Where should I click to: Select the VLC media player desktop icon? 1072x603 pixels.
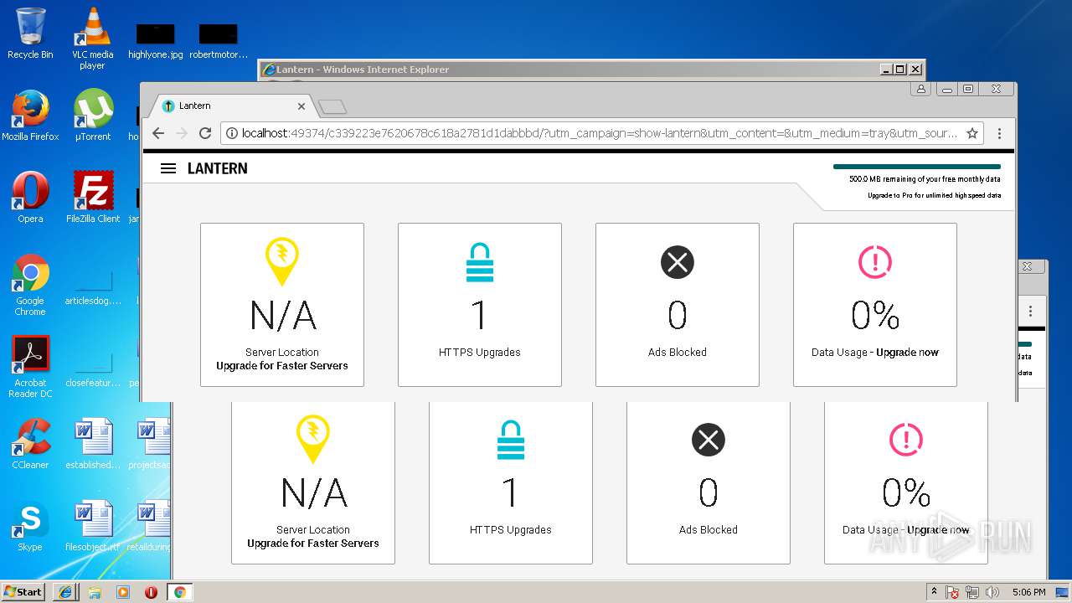pyautogui.click(x=92, y=39)
